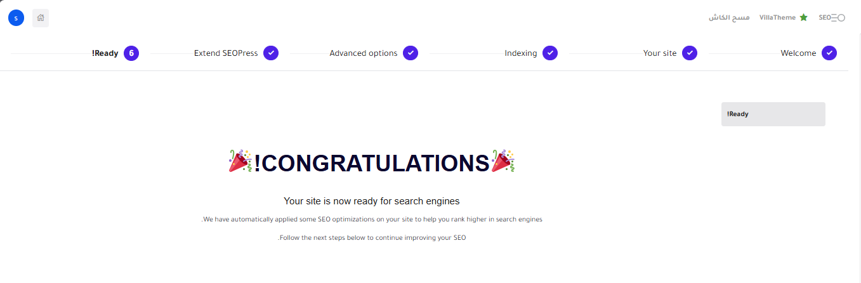This screenshot has width=861, height=283.
Task: Select the Extend SEOPress step
Action: (226, 53)
